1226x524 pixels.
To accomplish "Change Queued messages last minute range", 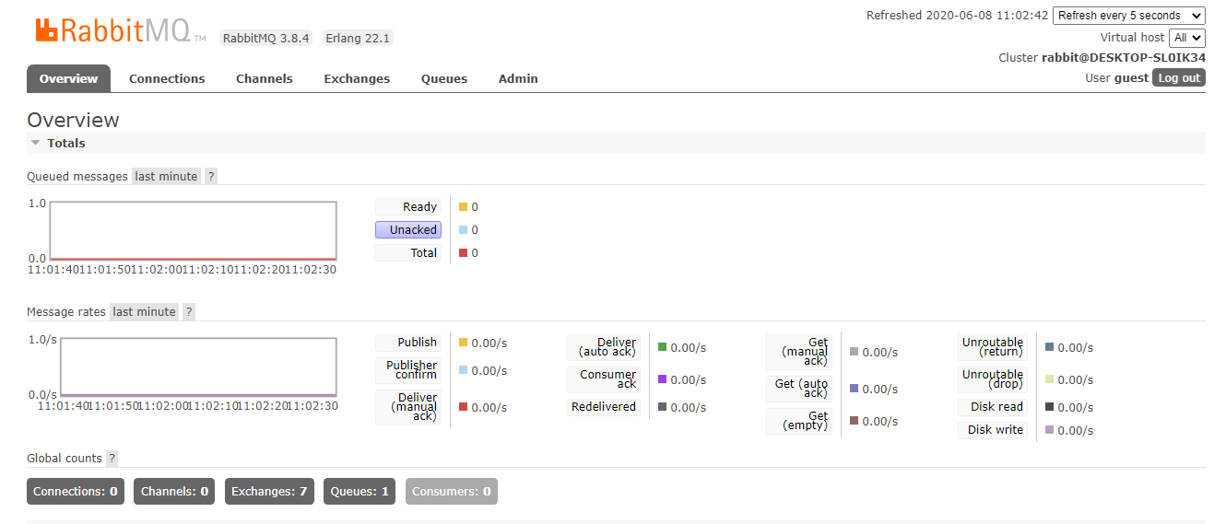I will tap(166, 176).
